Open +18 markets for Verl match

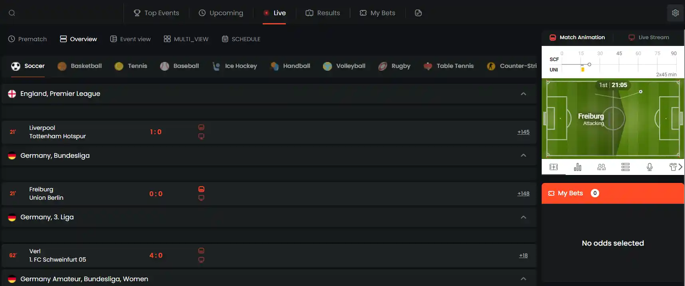[523, 255]
